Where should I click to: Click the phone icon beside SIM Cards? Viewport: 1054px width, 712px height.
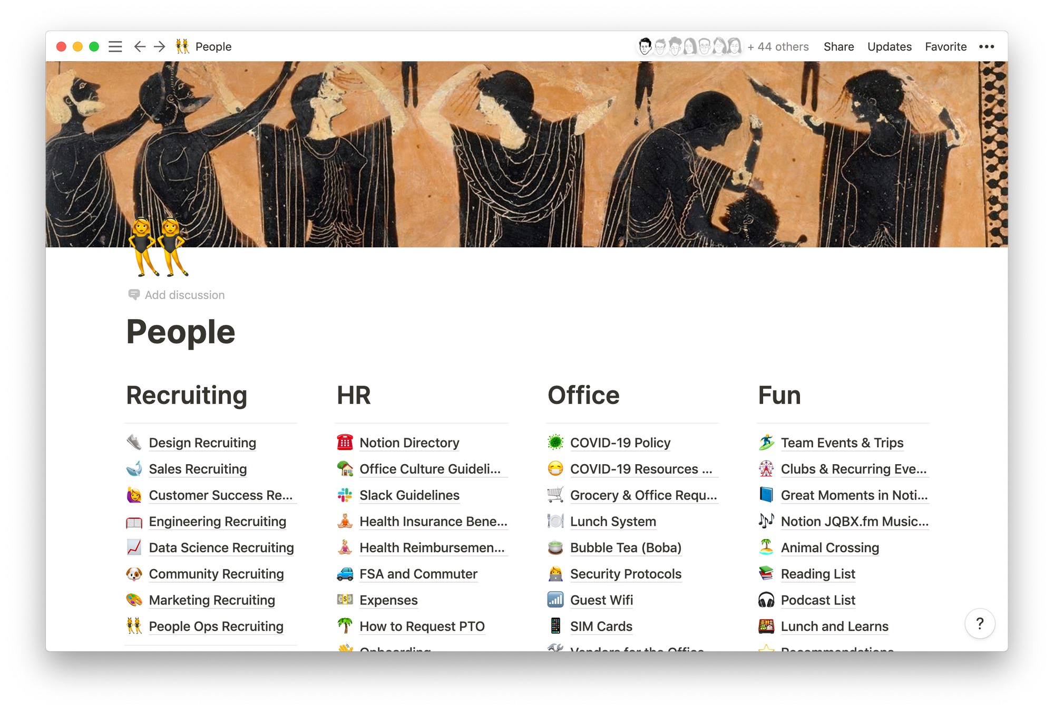point(555,626)
